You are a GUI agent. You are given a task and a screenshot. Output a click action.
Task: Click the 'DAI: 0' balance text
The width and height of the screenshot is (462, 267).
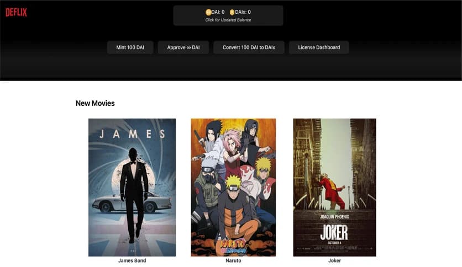[x=218, y=12]
